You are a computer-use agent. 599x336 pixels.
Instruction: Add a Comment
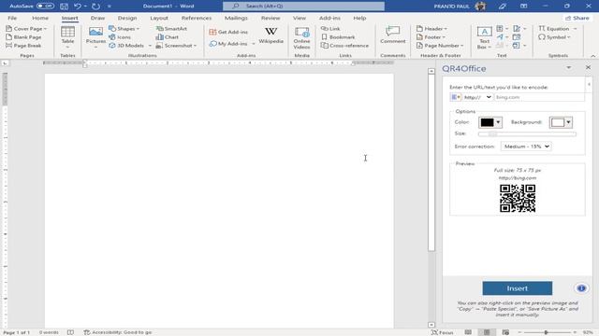click(393, 35)
